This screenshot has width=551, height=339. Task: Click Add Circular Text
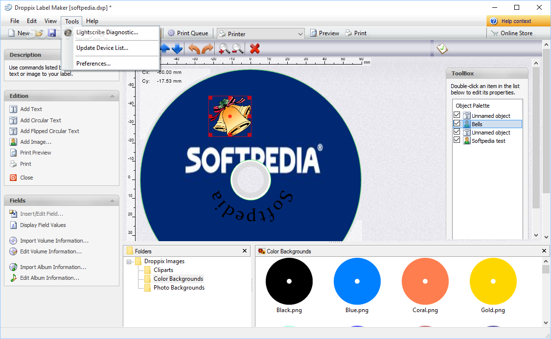[35, 120]
